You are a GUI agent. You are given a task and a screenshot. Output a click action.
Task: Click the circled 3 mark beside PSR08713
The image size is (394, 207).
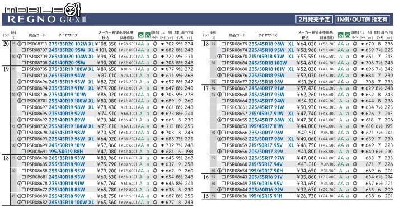coord(19,44)
